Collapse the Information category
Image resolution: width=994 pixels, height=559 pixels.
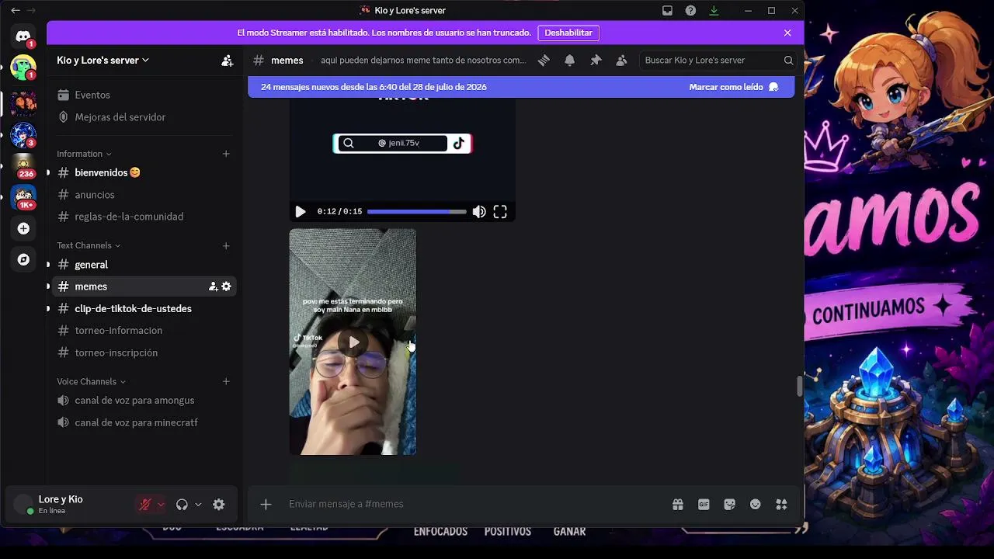tap(84, 154)
